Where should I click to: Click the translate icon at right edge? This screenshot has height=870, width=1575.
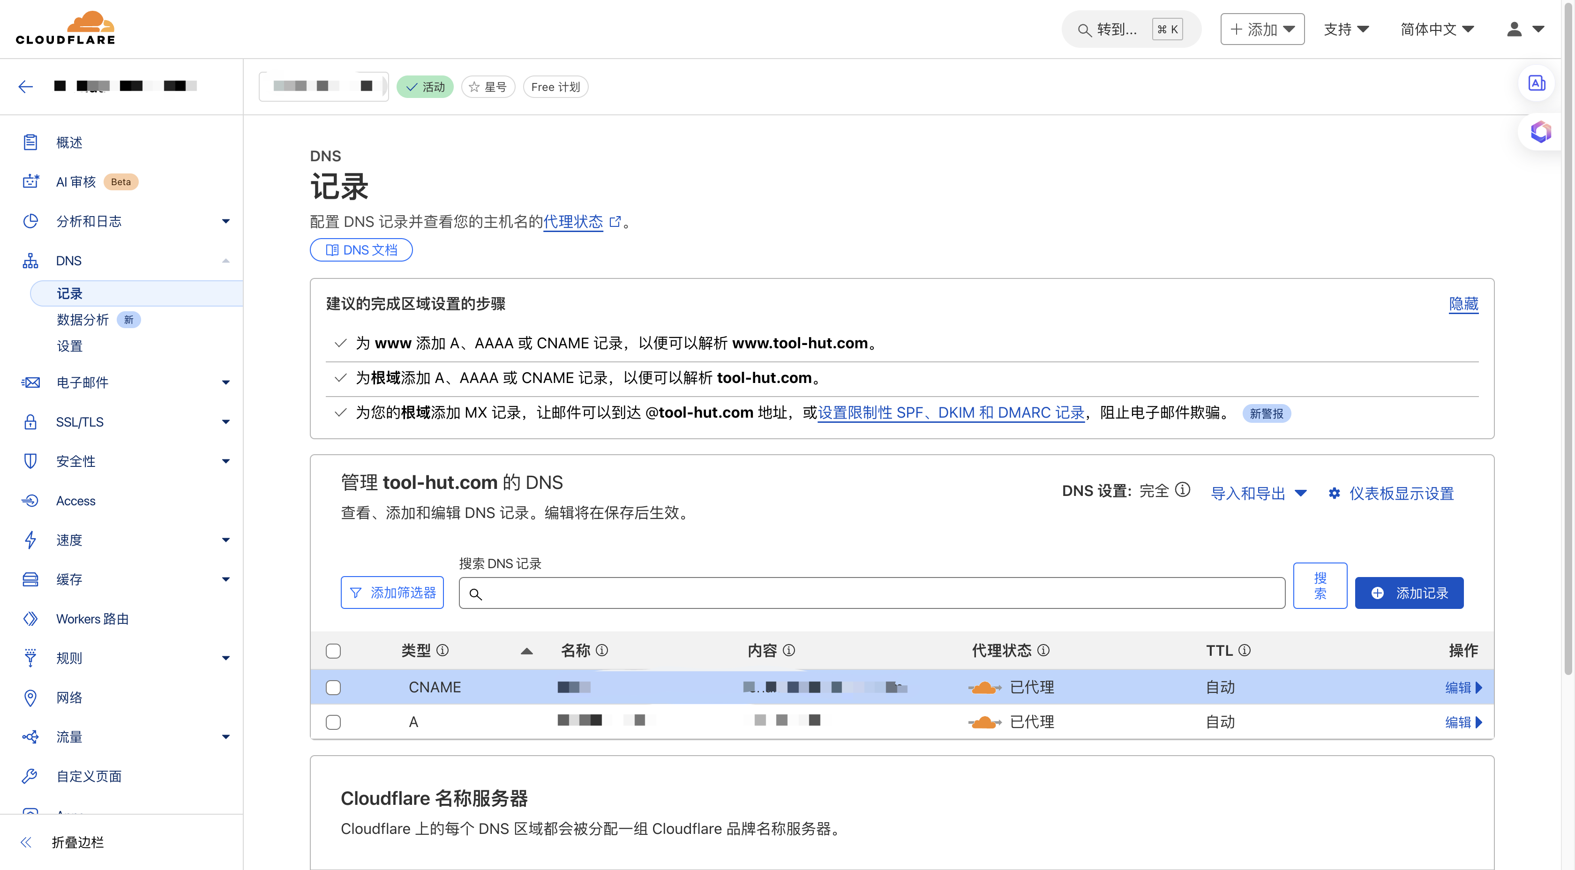(1537, 83)
